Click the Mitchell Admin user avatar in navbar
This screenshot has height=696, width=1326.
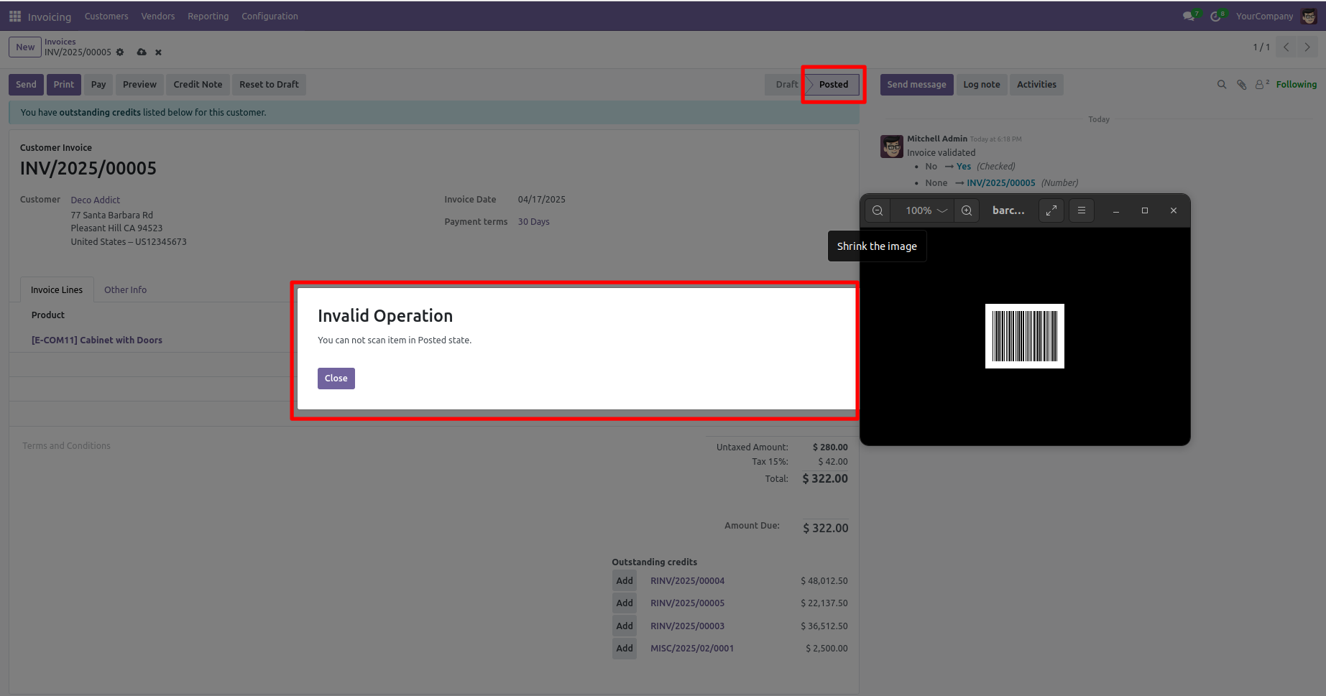1309,16
